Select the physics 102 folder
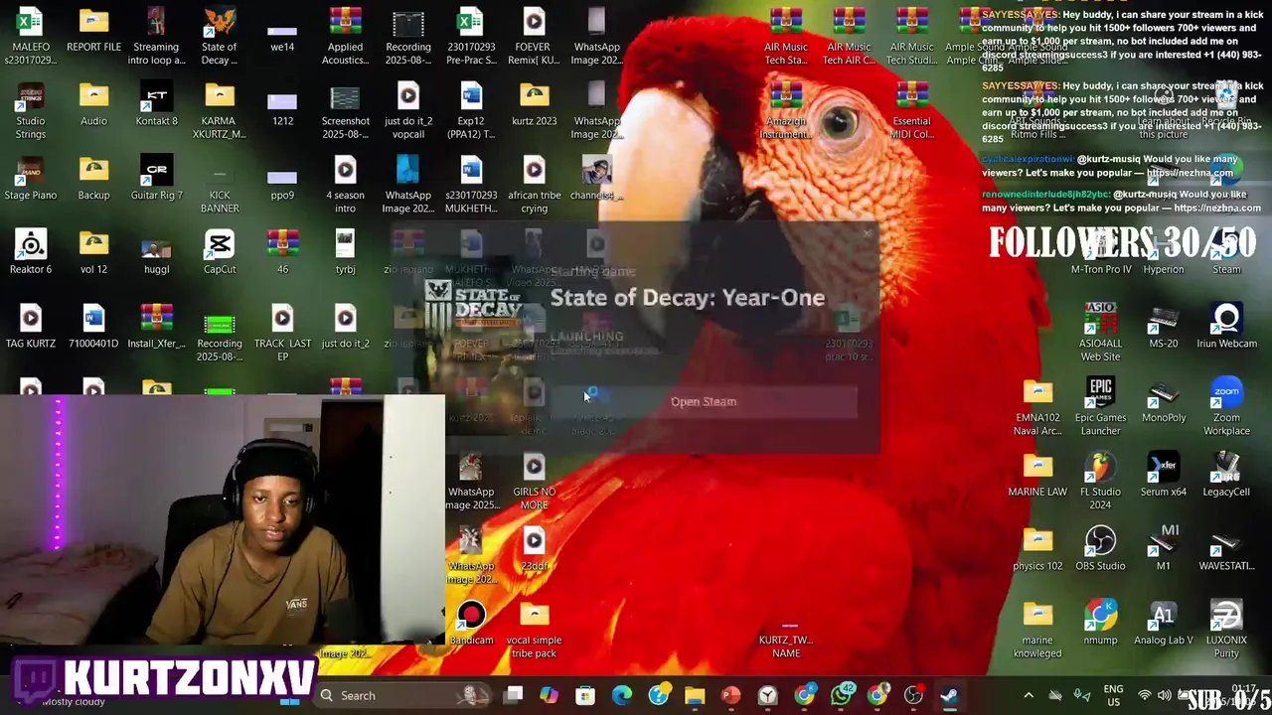 (1037, 549)
